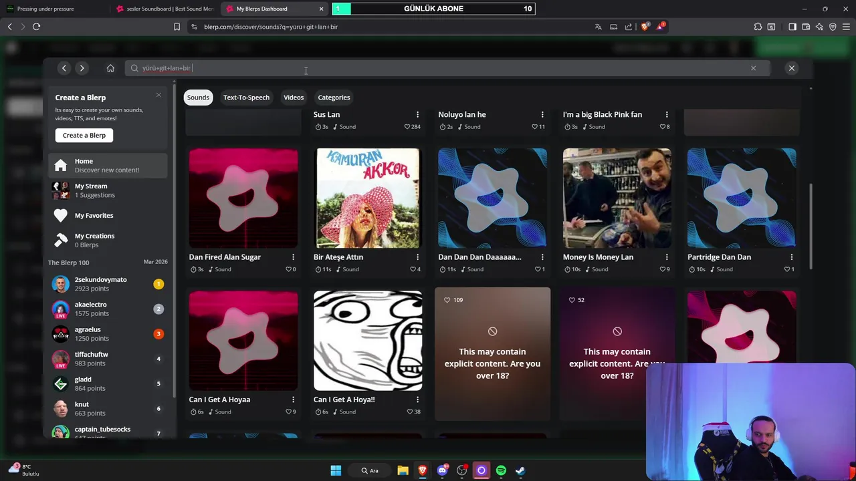
Task: Open the page translate icon
Action: [x=598, y=27]
